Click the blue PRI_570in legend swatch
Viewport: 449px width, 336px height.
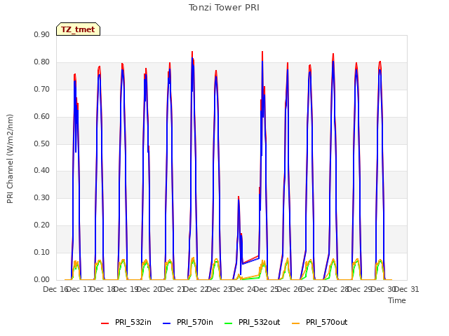166,323
